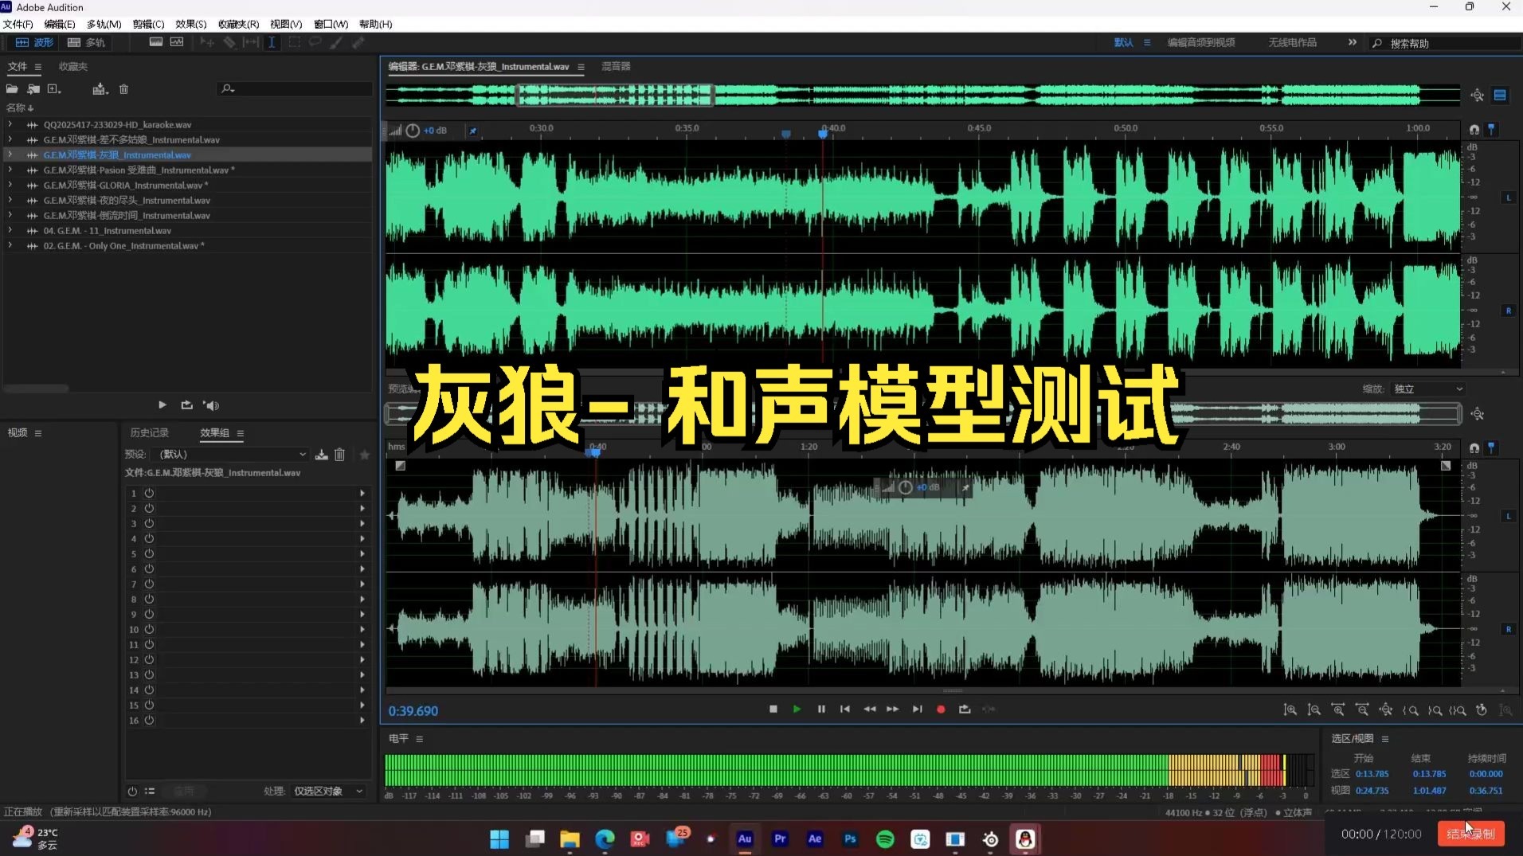This screenshot has height=856, width=1523.
Task: Open the 文件(F) menu
Action: click(18, 24)
